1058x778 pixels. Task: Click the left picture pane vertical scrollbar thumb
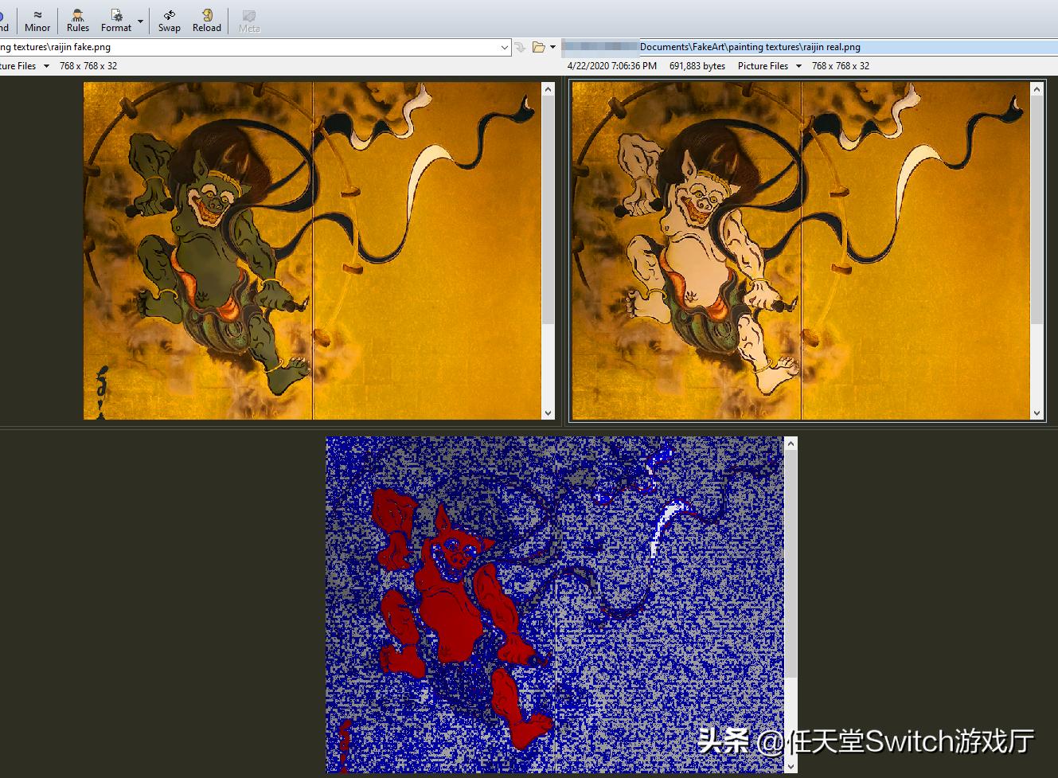548,210
